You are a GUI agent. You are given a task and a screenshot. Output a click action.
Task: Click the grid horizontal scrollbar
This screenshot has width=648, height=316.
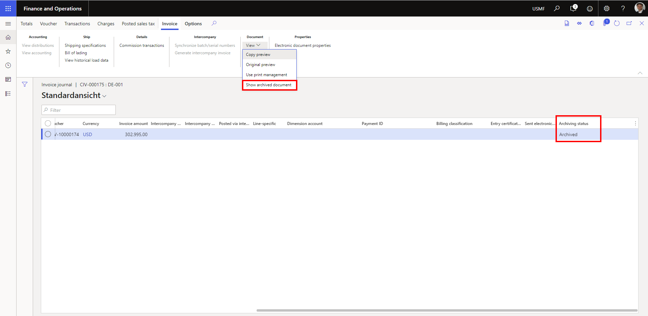click(x=447, y=310)
